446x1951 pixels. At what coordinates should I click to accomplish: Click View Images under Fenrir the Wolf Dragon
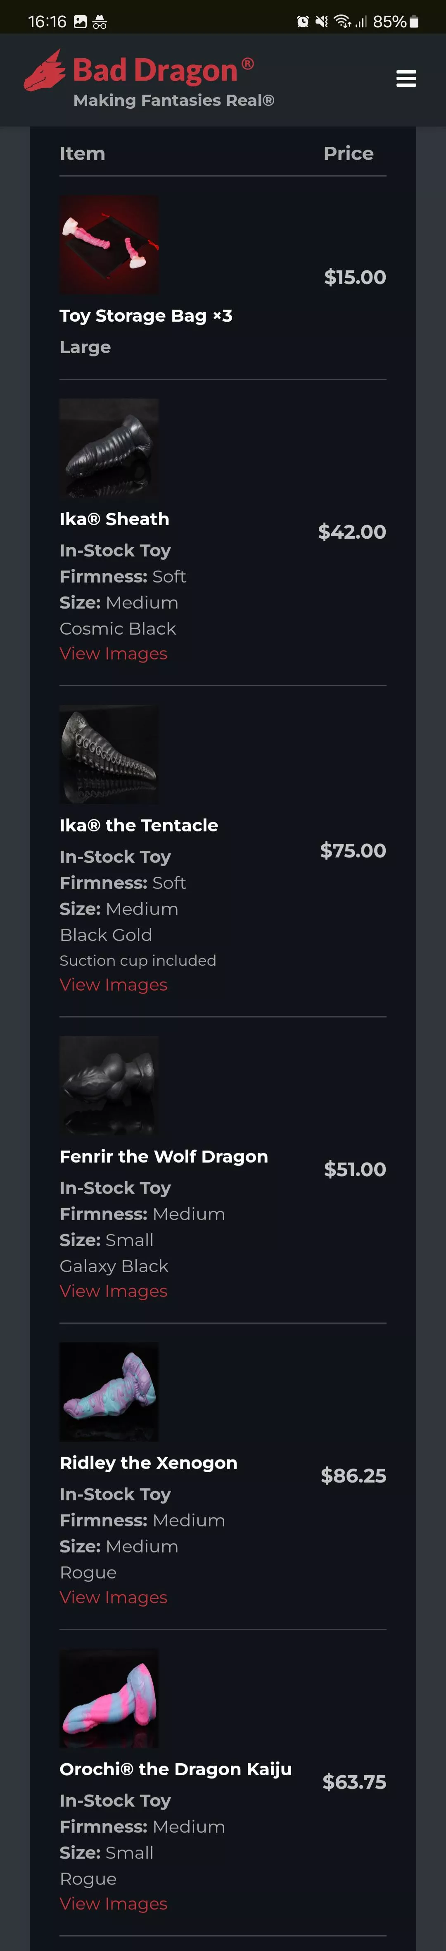tap(114, 1291)
